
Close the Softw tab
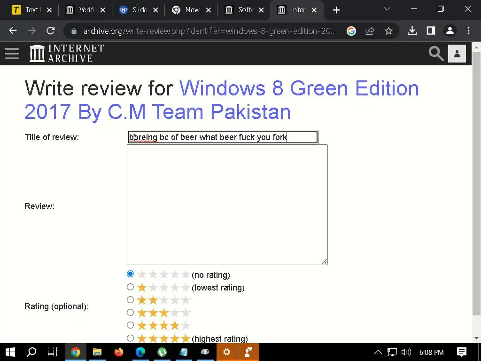(x=261, y=10)
